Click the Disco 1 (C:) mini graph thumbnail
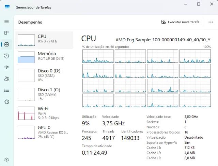This screenshot has height=166, width=218. pos(26,94)
